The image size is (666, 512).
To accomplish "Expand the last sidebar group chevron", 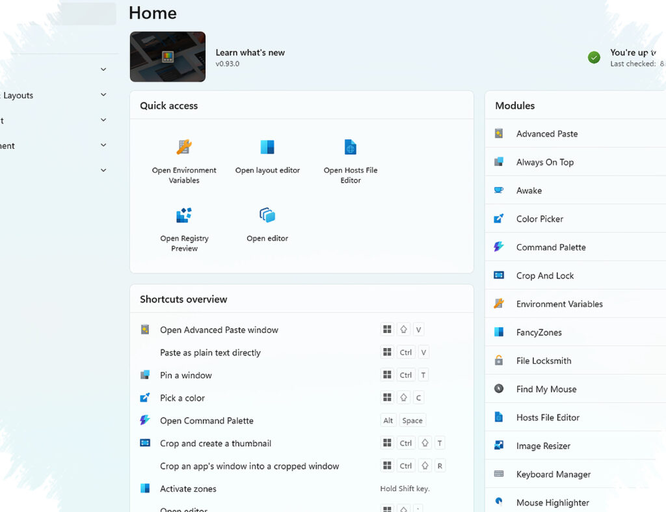I will coord(103,170).
